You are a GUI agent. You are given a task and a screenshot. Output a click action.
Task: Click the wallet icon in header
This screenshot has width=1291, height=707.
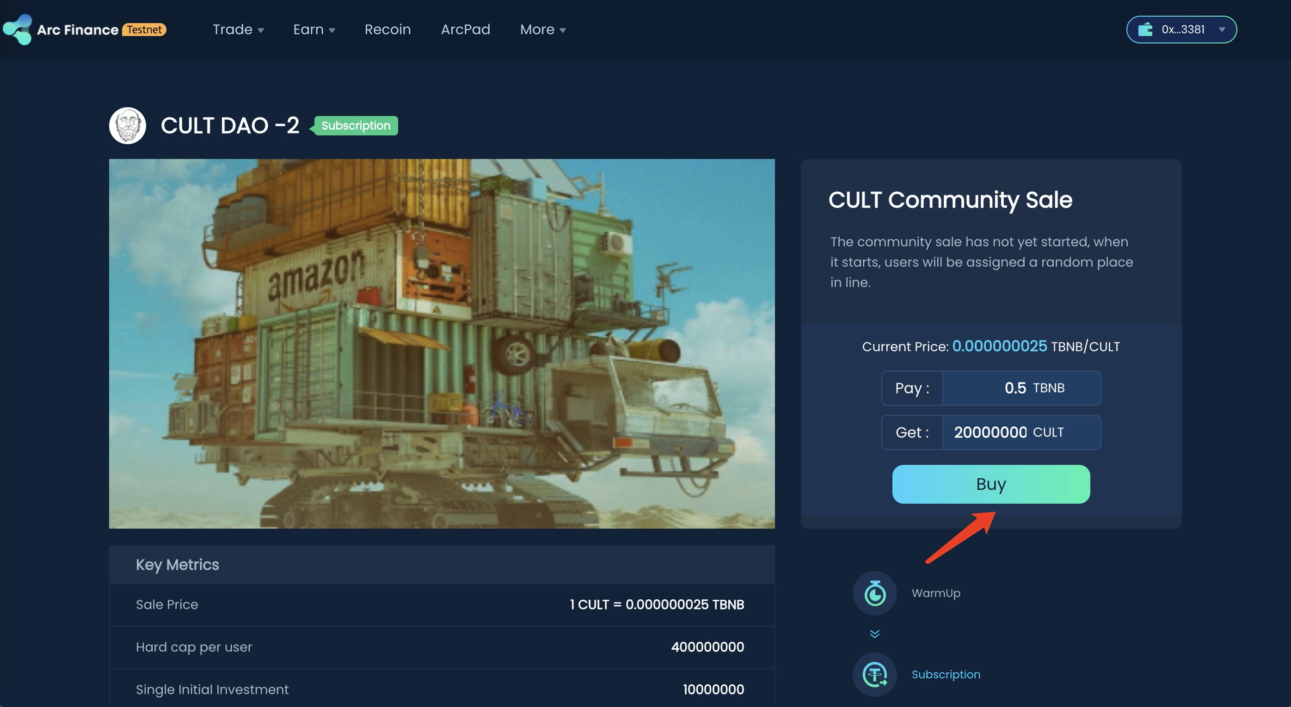(1145, 30)
